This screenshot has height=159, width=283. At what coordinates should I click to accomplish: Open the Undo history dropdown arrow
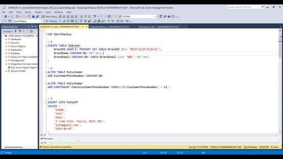98,16
